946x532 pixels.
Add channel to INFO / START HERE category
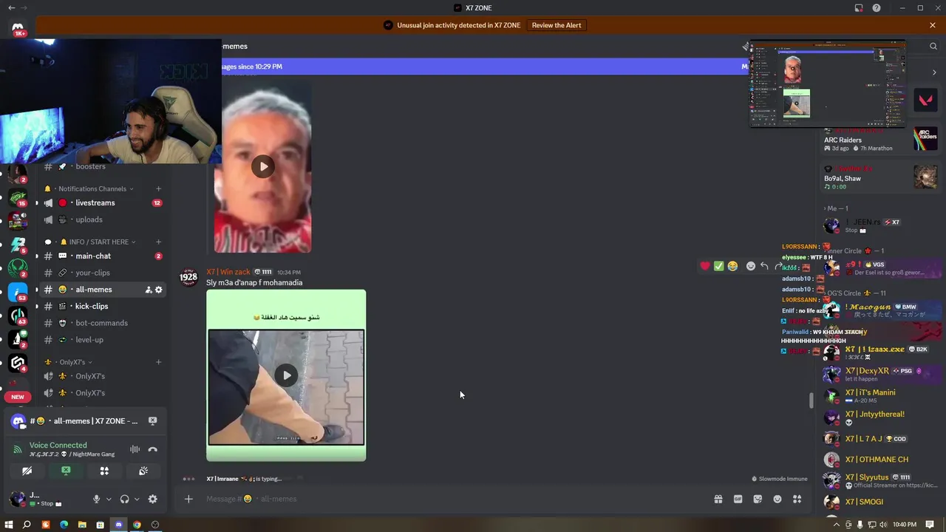coord(158,242)
